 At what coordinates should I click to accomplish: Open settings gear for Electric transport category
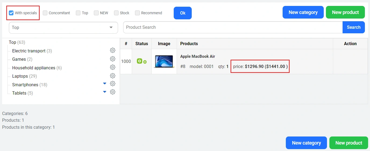113,50
